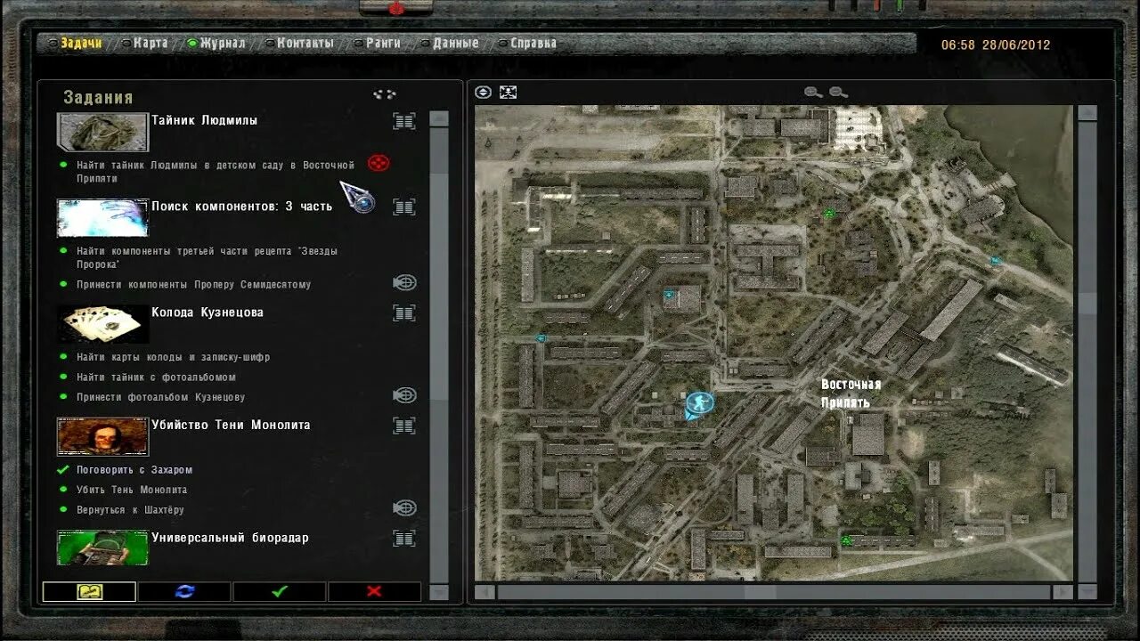Click the Задания panel heading

coord(98,97)
